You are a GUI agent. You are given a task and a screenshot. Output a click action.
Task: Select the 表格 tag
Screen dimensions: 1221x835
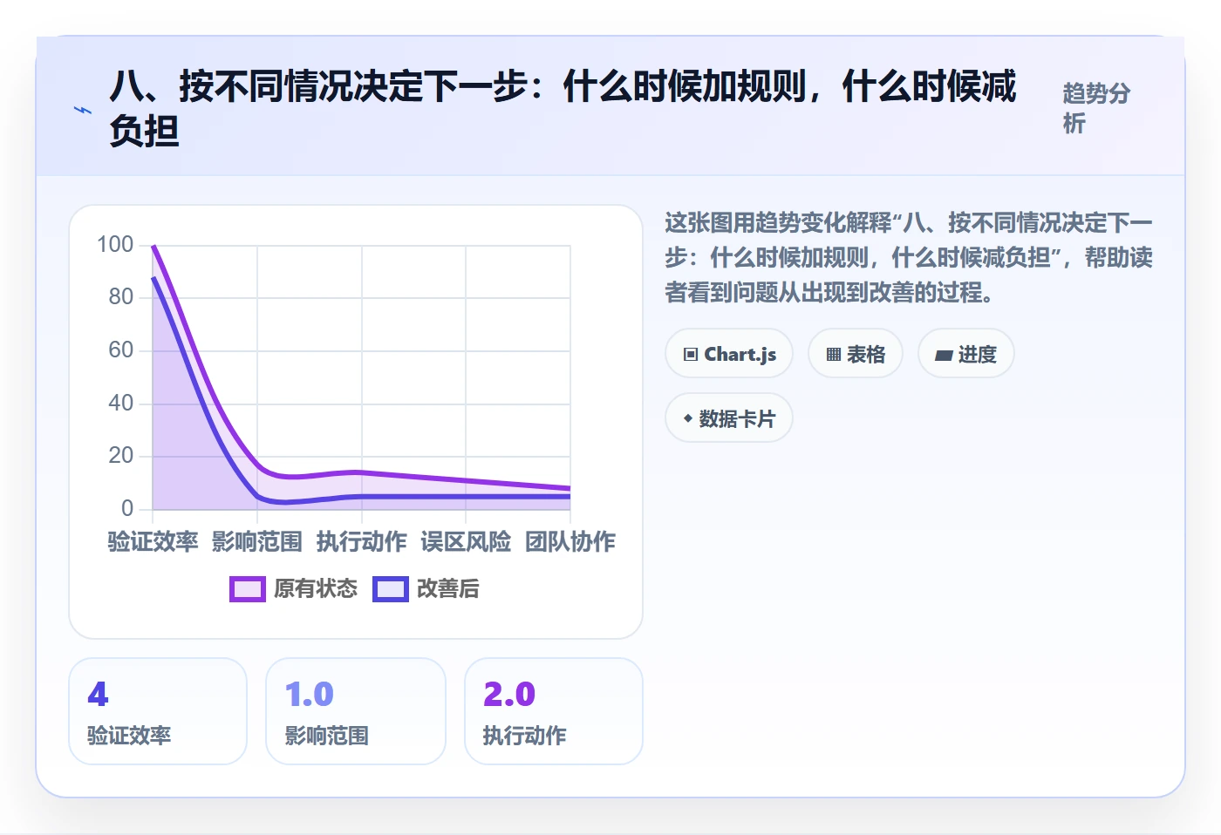[x=856, y=354]
